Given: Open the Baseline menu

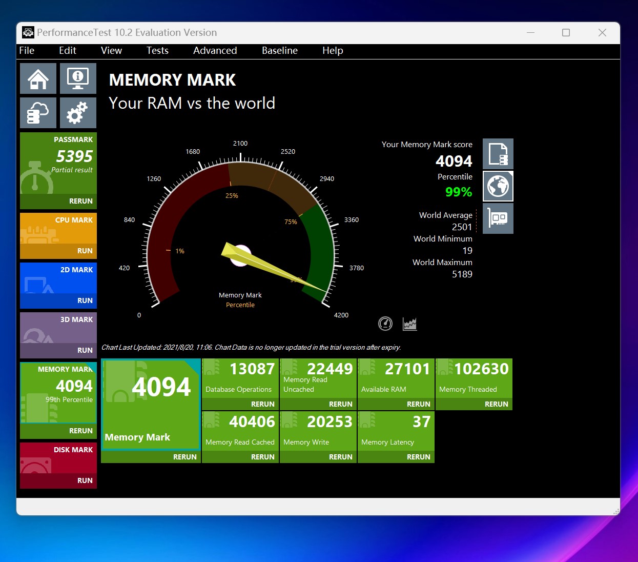Looking at the screenshot, I should point(279,50).
